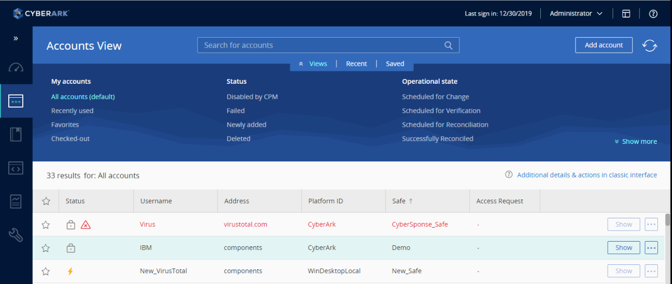The width and height of the screenshot is (672, 284).
Task: Select Scheduled for Reconciliation view
Action: tap(445, 125)
